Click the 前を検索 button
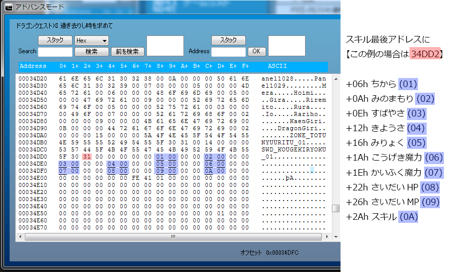 [127, 52]
